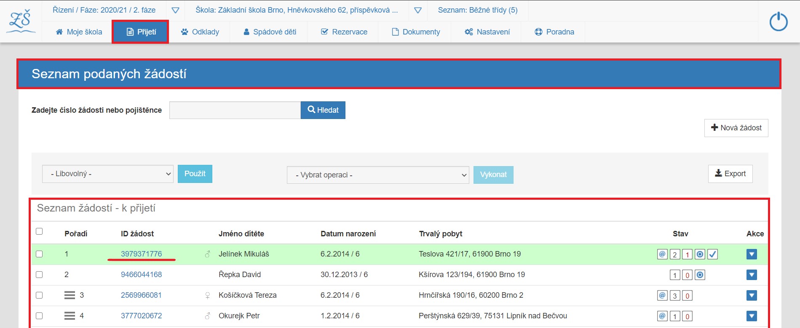Open the '- Vybrat operaci -' dropdown
This screenshot has width=800, height=328.
pyautogui.click(x=378, y=175)
